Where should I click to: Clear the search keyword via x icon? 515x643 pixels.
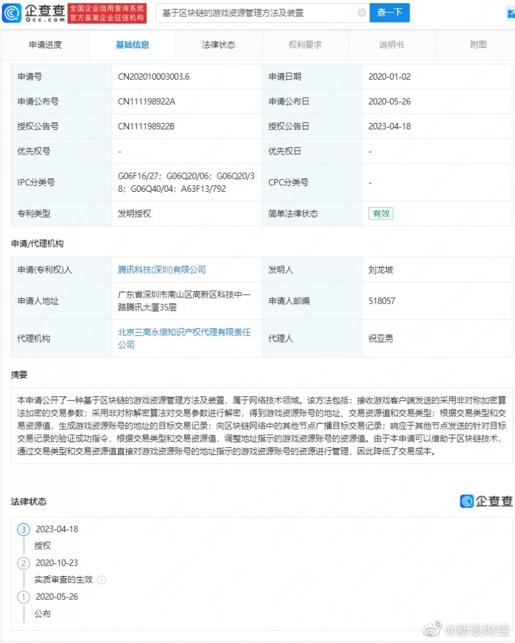362,12
